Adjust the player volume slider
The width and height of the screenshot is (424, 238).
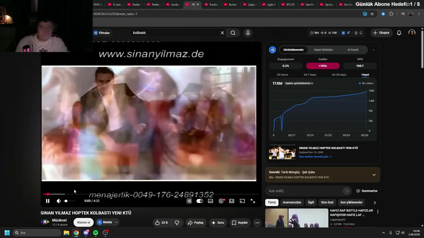pos(69,201)
